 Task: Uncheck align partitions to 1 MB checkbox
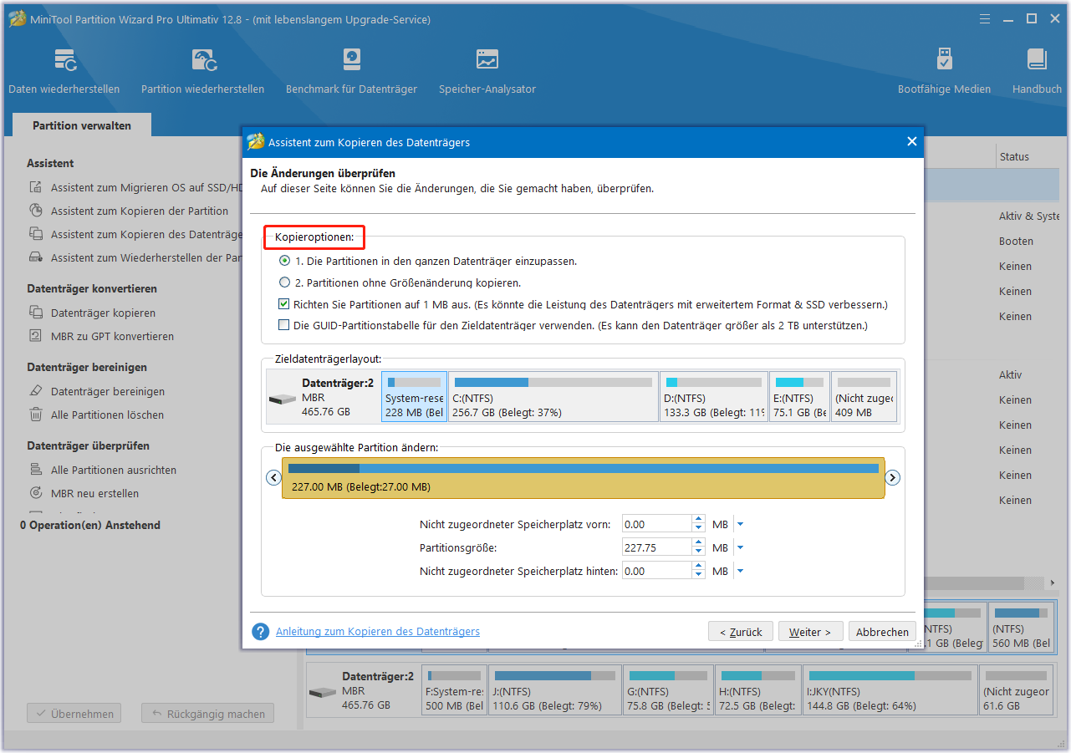[x=285, y=304]
